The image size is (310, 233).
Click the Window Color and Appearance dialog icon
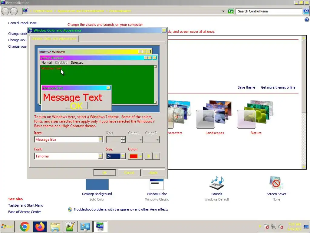click(30, 30)
